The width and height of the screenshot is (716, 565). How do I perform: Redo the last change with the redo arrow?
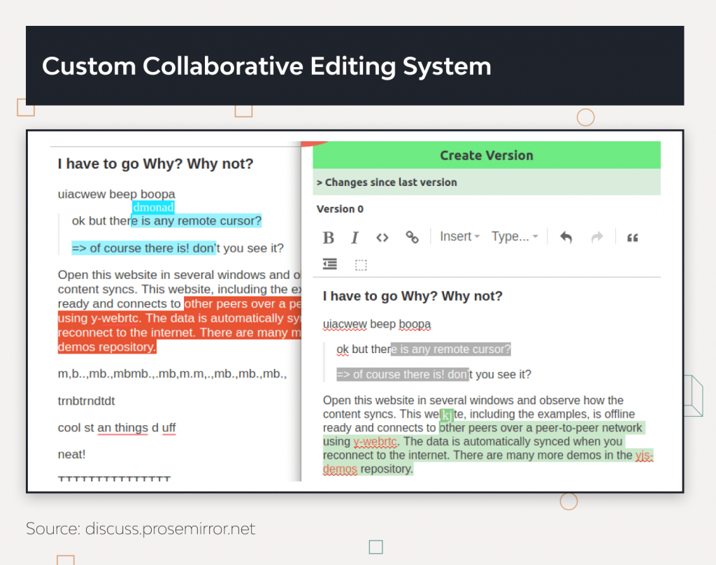pyautogui.click(x=596, y=237)
